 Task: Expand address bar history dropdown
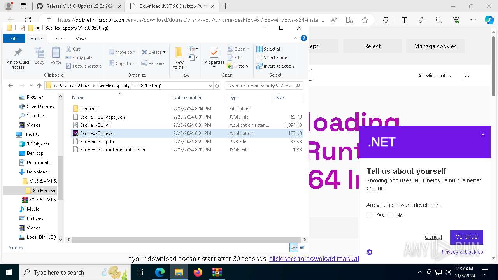point(210,86)
